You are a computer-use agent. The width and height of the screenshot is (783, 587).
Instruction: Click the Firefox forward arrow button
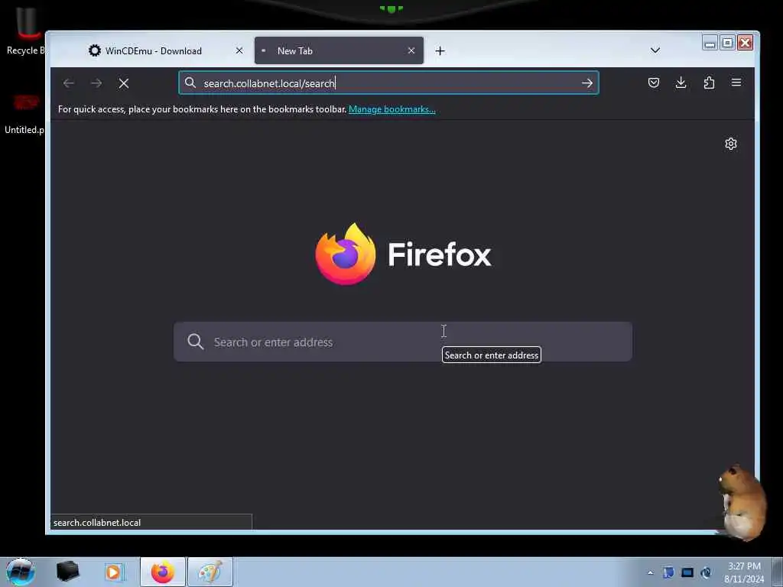coord(96,83)
